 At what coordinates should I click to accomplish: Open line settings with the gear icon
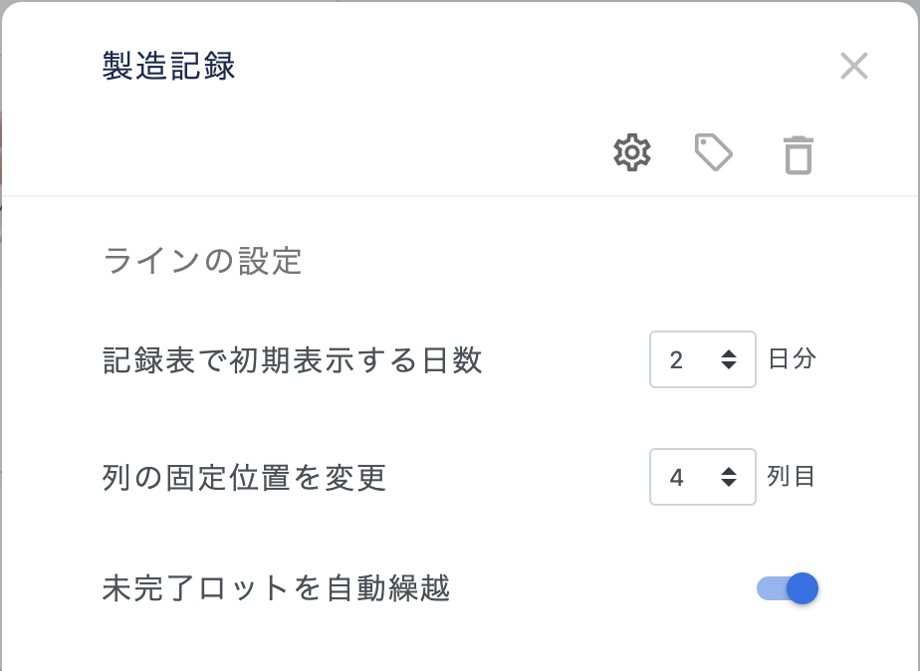[x=630, y=153]
